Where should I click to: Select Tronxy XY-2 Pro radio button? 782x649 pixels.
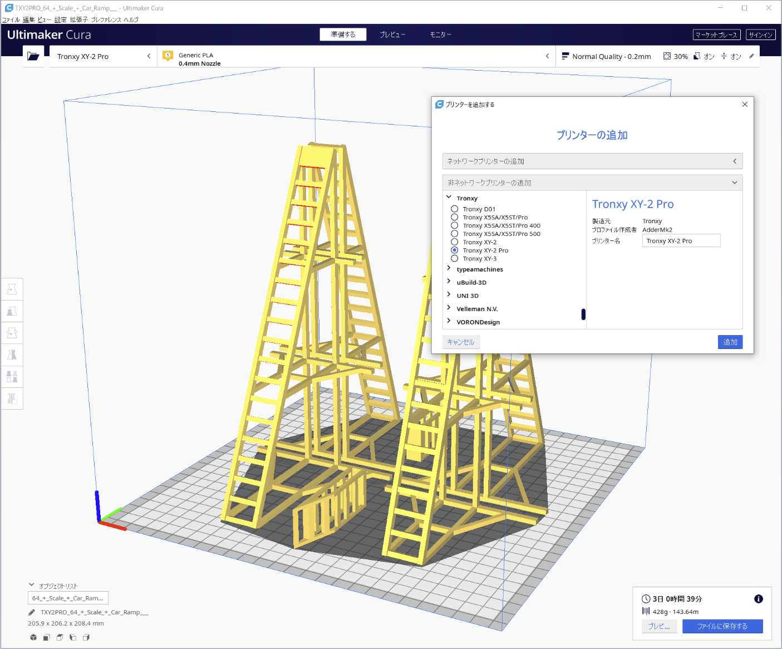coord(455,250)
